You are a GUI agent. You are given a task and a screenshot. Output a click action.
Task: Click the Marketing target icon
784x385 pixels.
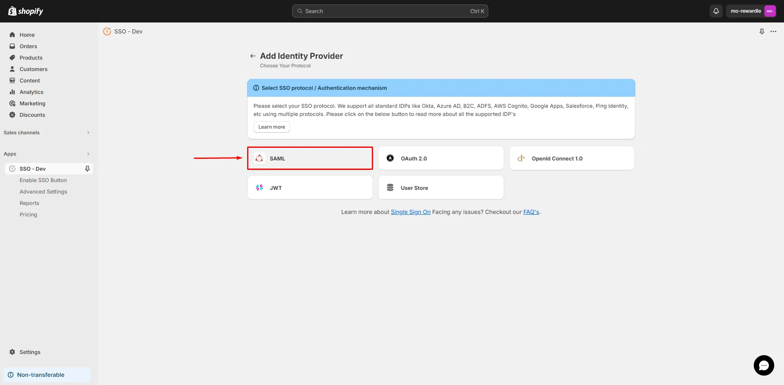12,103
